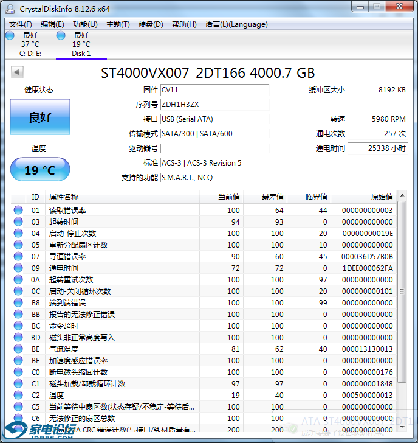Viewport: 418px width, 443px height.
Task: Click the status orb of attribute BE 气流温度
Action: click(x=18, y=349)
